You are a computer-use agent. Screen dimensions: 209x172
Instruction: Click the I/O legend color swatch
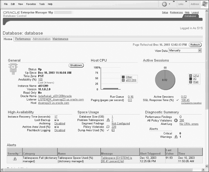[x=191, y=79]
